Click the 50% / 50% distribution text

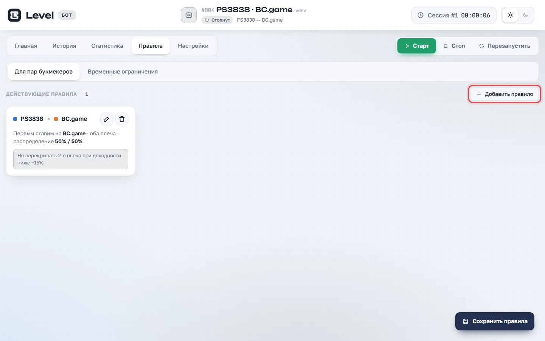pos(69,141)
